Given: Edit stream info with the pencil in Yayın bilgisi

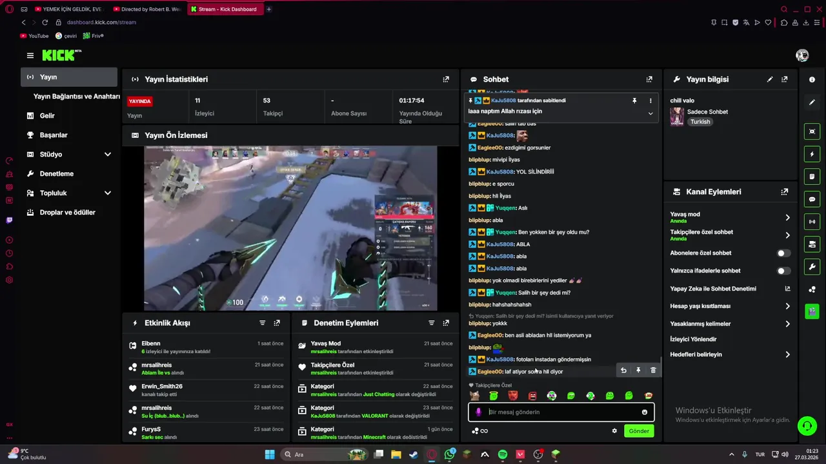Looking at the screenshot, I should click(770, 79).
